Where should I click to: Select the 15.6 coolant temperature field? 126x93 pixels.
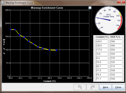coord(102,62)
